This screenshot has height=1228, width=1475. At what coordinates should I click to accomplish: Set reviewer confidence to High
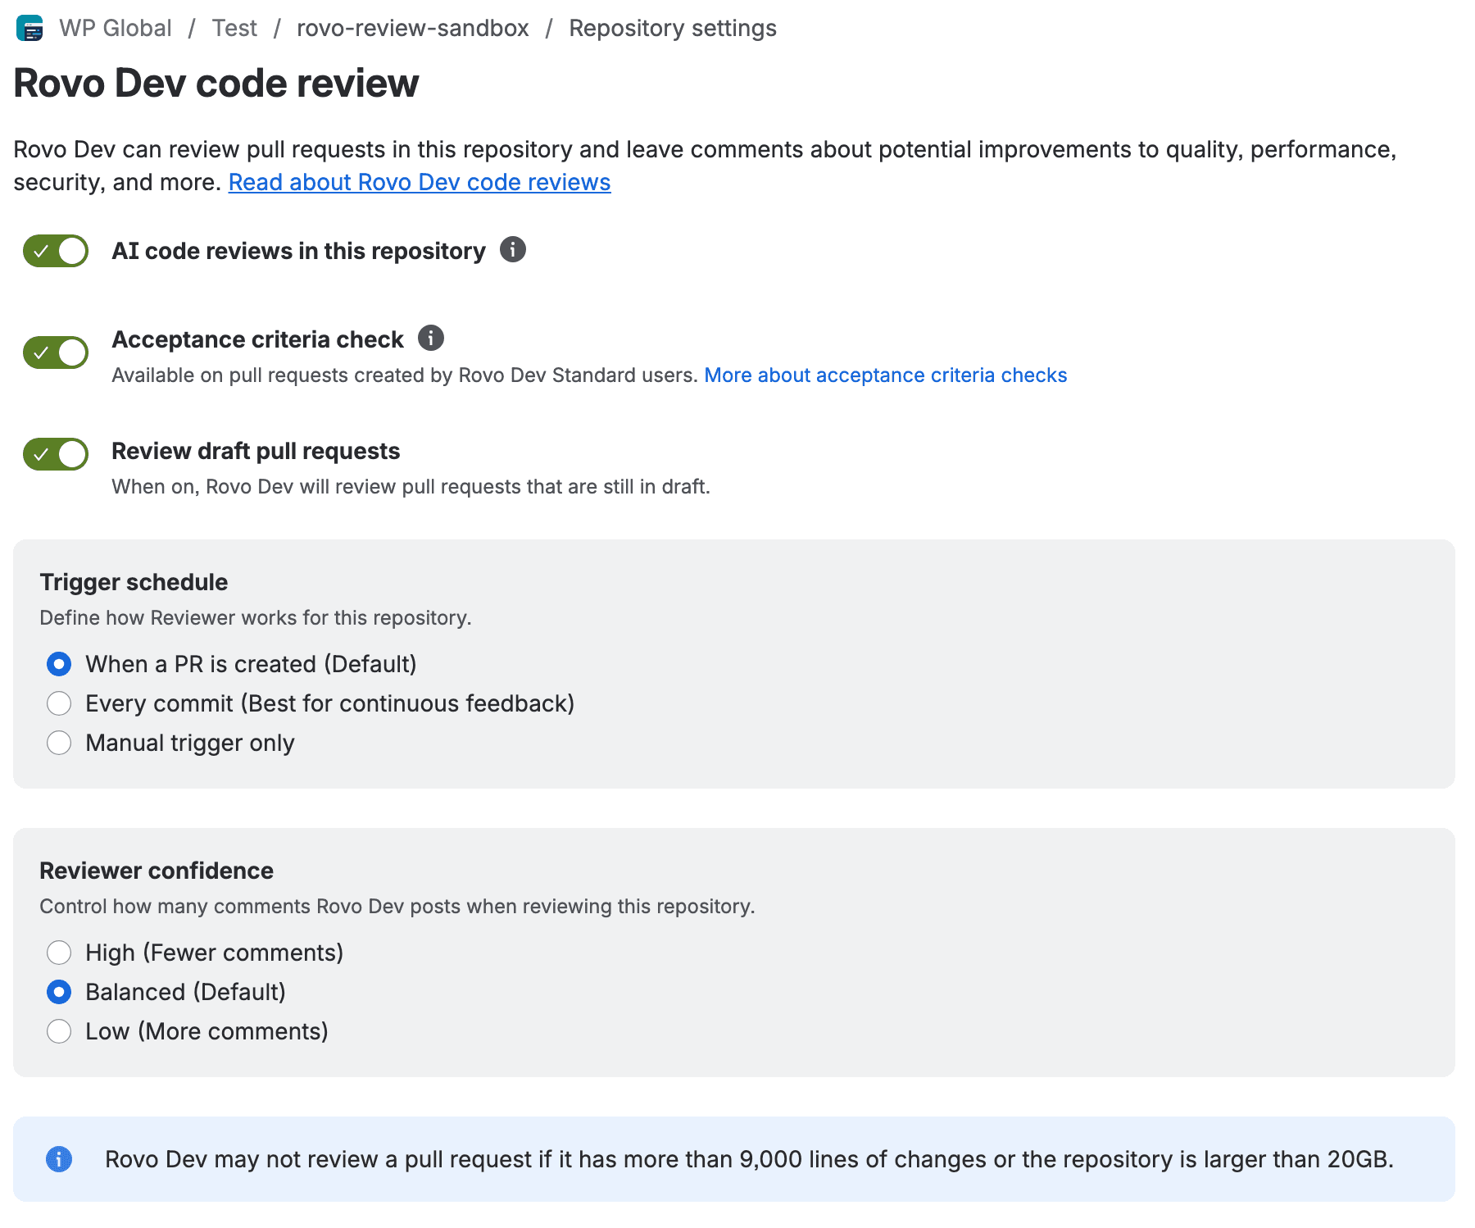pyautogui.click(x=59, y=953)
